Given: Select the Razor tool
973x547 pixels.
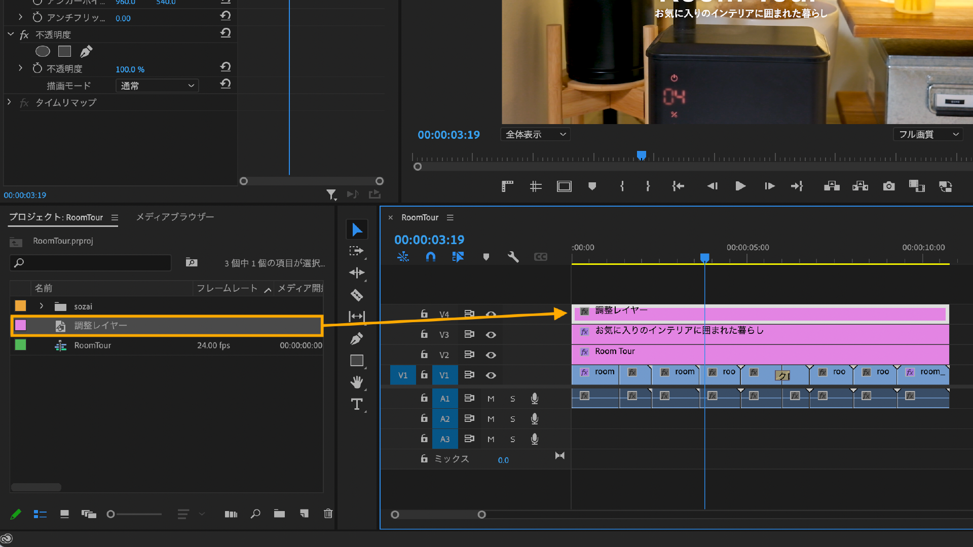Looking at the screenshot, I should click(357, 295).
